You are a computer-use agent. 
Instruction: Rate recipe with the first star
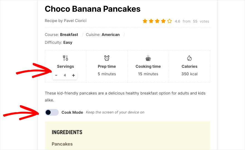click(x=145, y=21)
